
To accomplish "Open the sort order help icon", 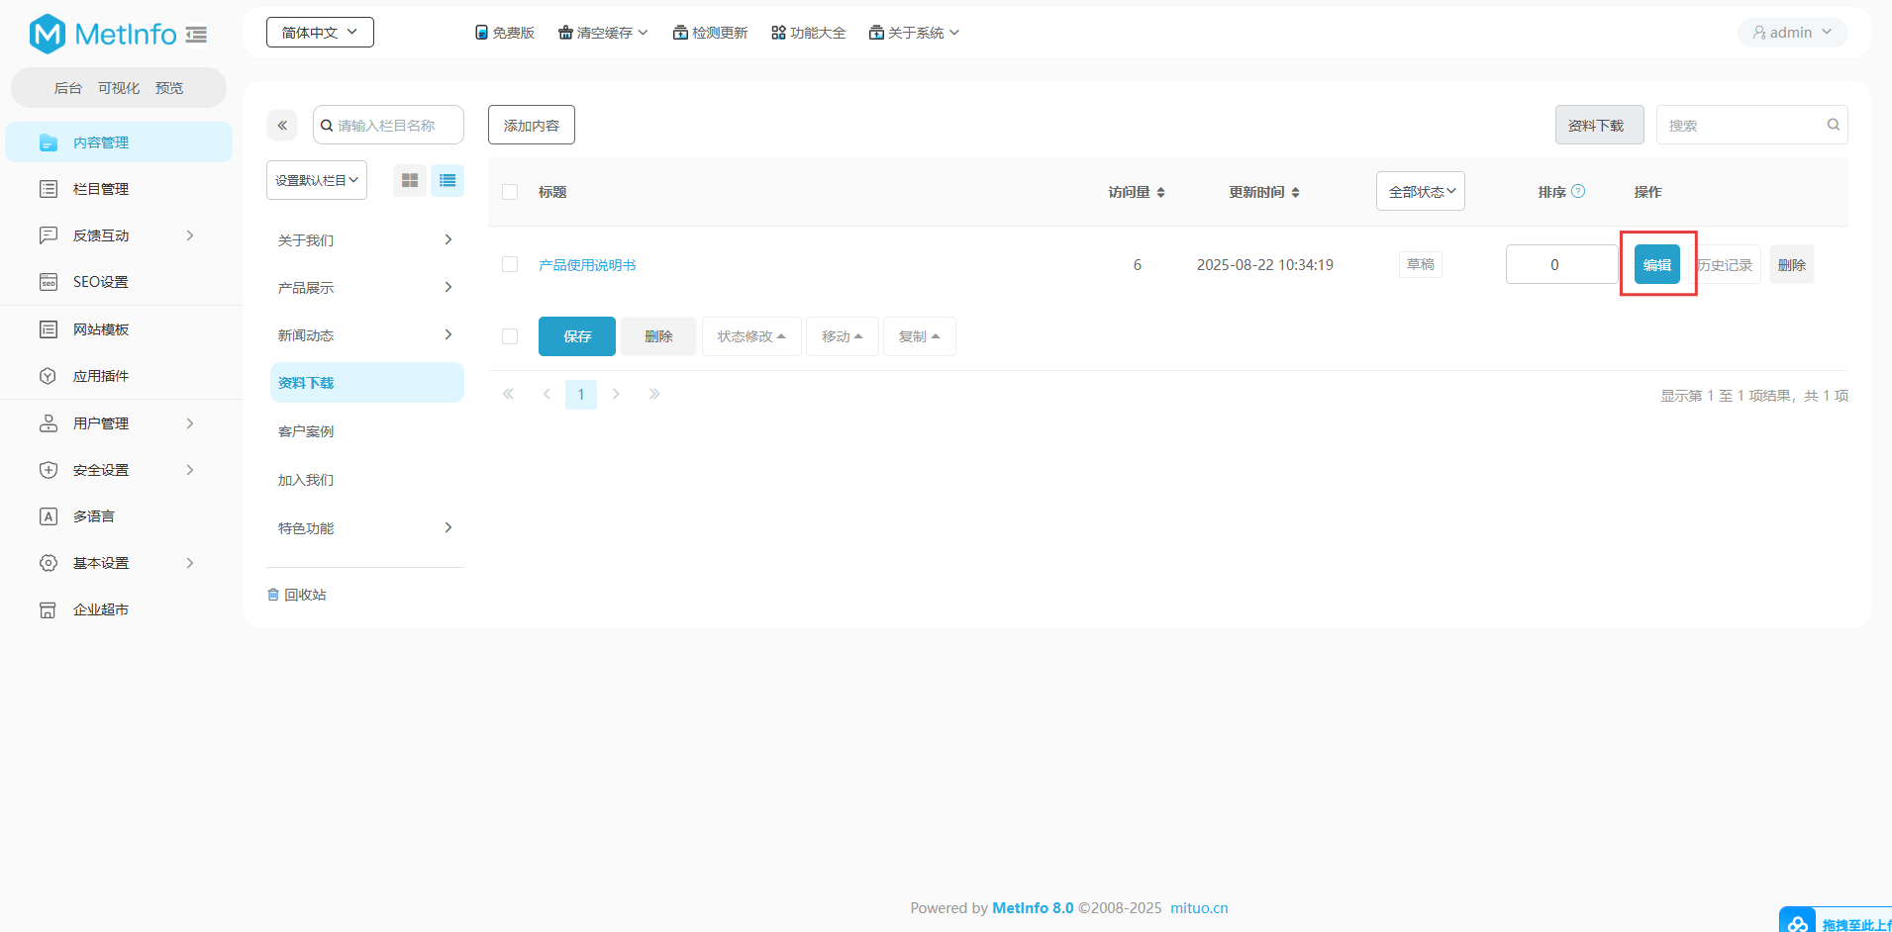I will pos(1578,191).
